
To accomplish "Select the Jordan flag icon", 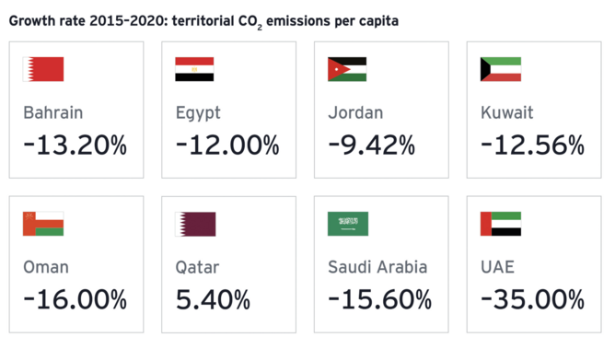I will (x=347, y=69).
